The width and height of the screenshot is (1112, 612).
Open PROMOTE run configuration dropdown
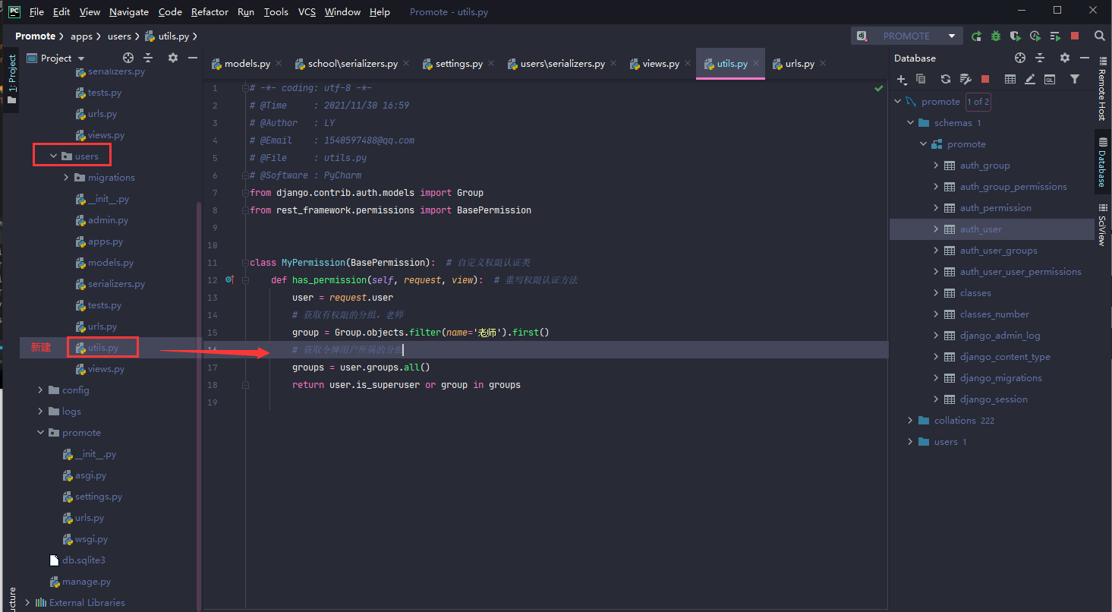pyautogui.click(x=952, y=36)
